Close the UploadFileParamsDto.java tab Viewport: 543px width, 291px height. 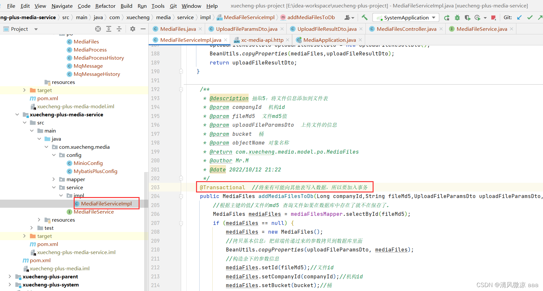pos(282,29)
